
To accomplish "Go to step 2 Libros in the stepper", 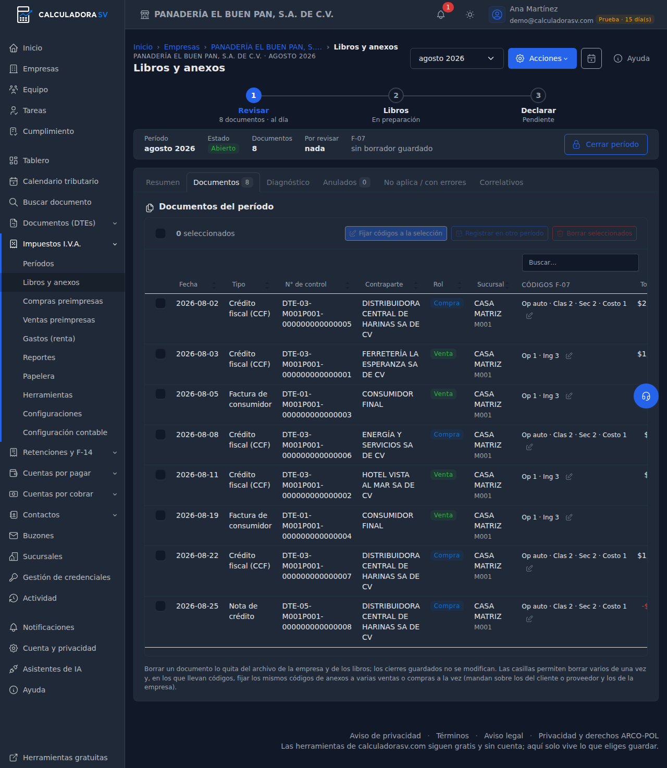I will pyautogui.click(x=396, y=106).
